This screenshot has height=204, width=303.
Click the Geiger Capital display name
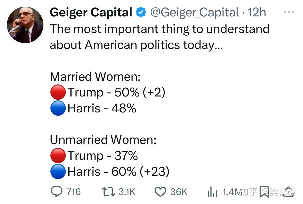[91, 12]
